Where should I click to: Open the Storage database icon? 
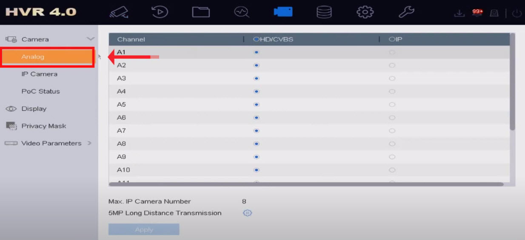click(x=324, y=12)
